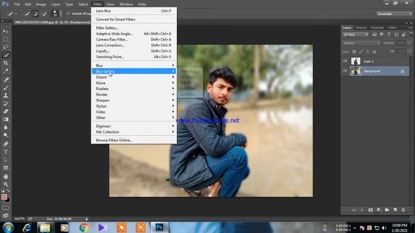Create new adjustment layer icon
This screenshot has width=415, height=233.
(379, 210)
